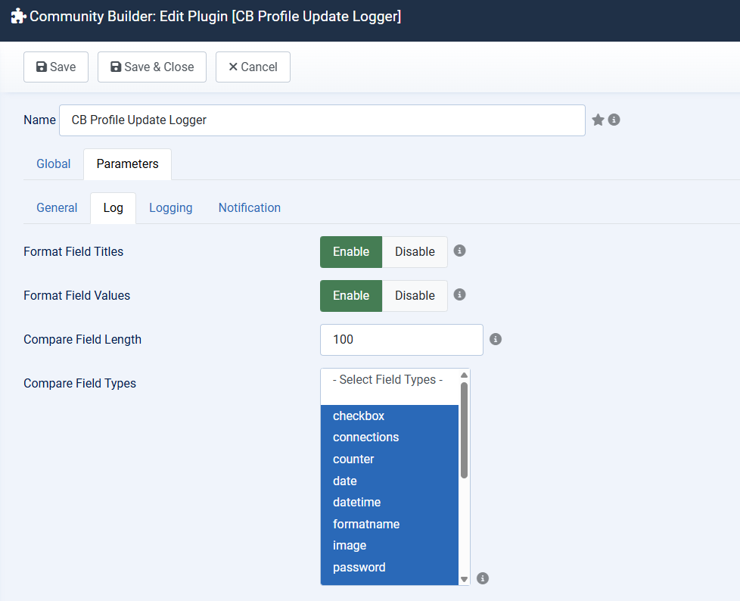Enable Format Field Titles
740x601 pixels.
[x=351, y=251]
